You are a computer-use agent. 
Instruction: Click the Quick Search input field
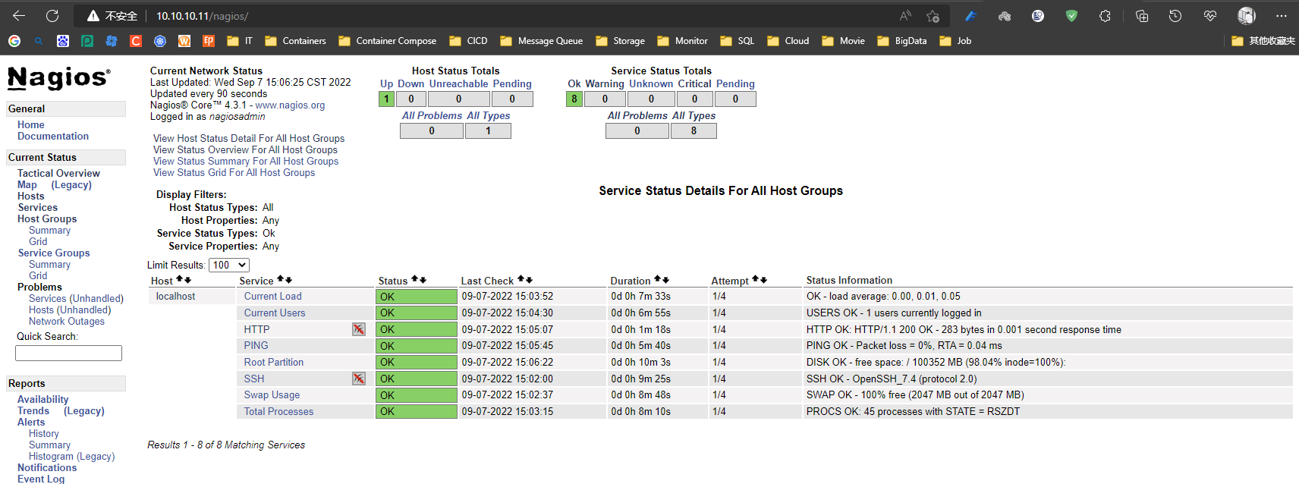point(68,353)
